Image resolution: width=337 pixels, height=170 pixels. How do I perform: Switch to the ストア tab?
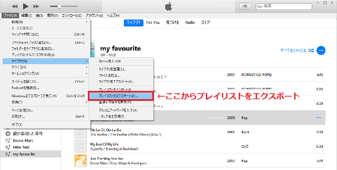pos(205,23)
